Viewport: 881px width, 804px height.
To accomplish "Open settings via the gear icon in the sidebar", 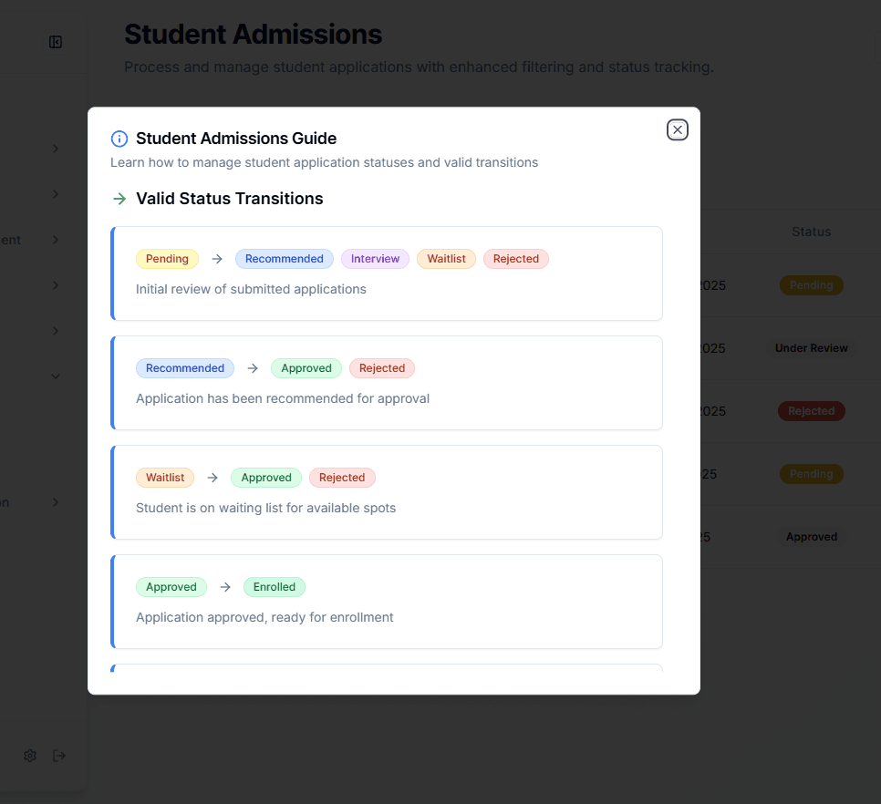I will [29, 755].
